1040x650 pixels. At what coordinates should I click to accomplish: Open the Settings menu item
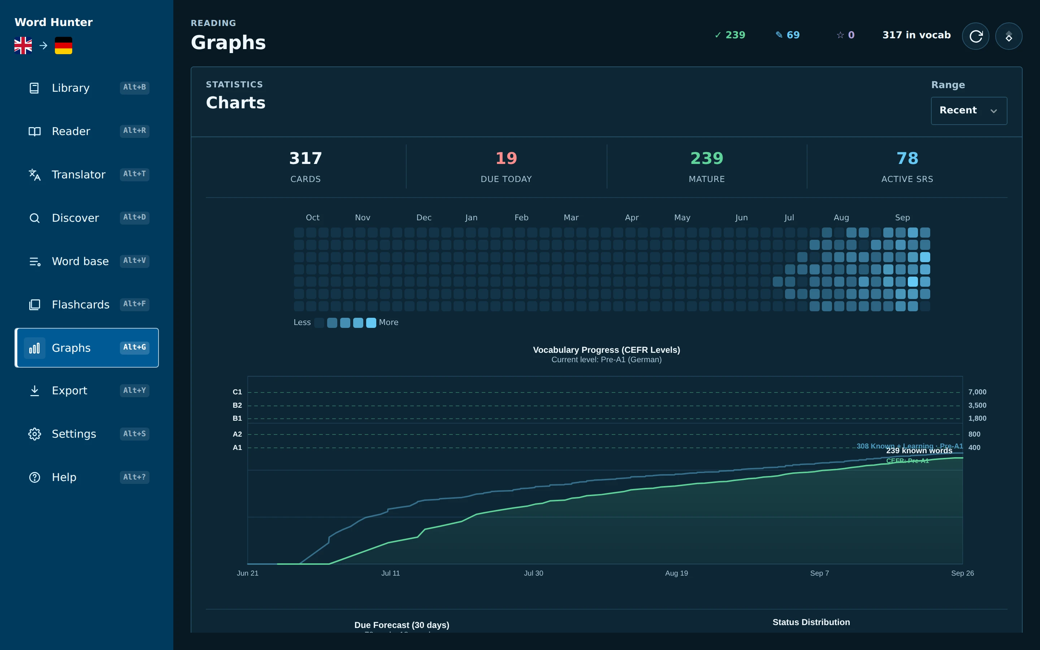87,434
